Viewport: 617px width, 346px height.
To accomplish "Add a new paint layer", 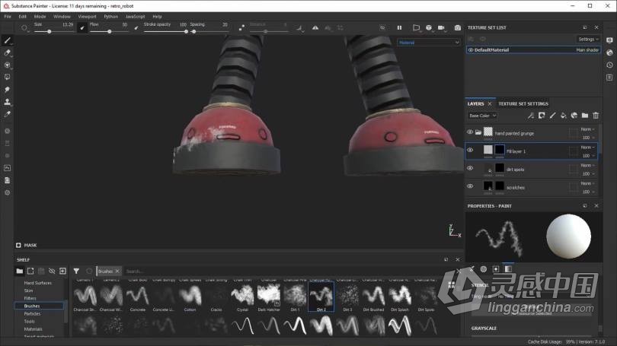I will click(552, 116).
